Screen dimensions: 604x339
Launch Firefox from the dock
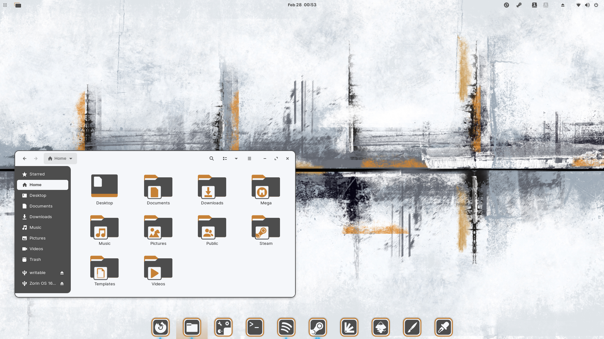pos(160,327)
